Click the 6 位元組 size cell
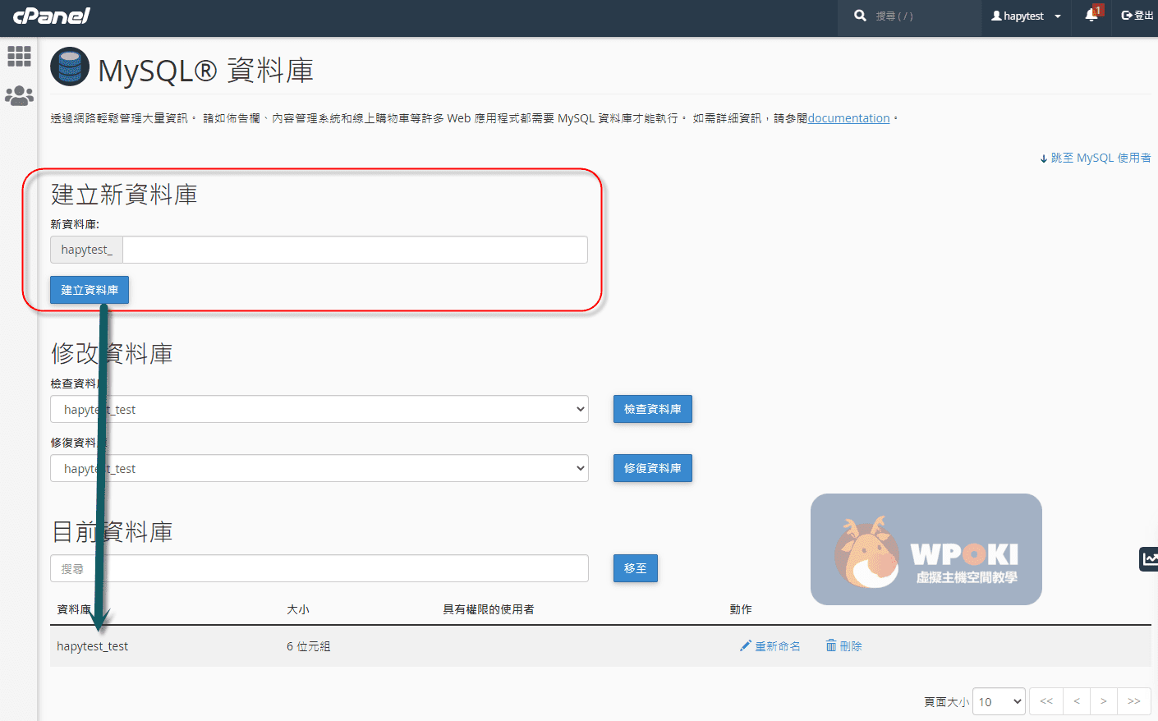 point(309,646)
